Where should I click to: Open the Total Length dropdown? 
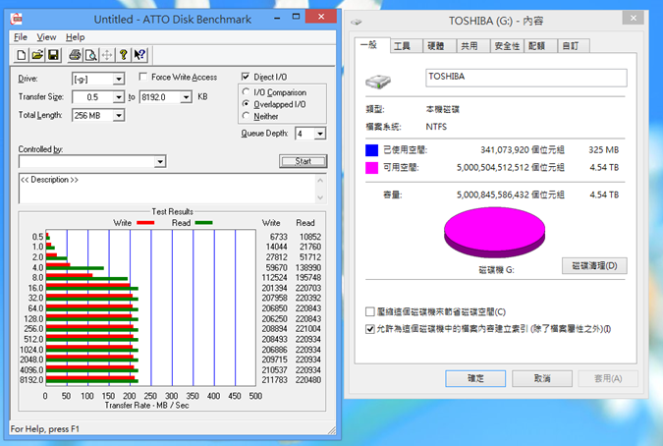tap(118, 116)
